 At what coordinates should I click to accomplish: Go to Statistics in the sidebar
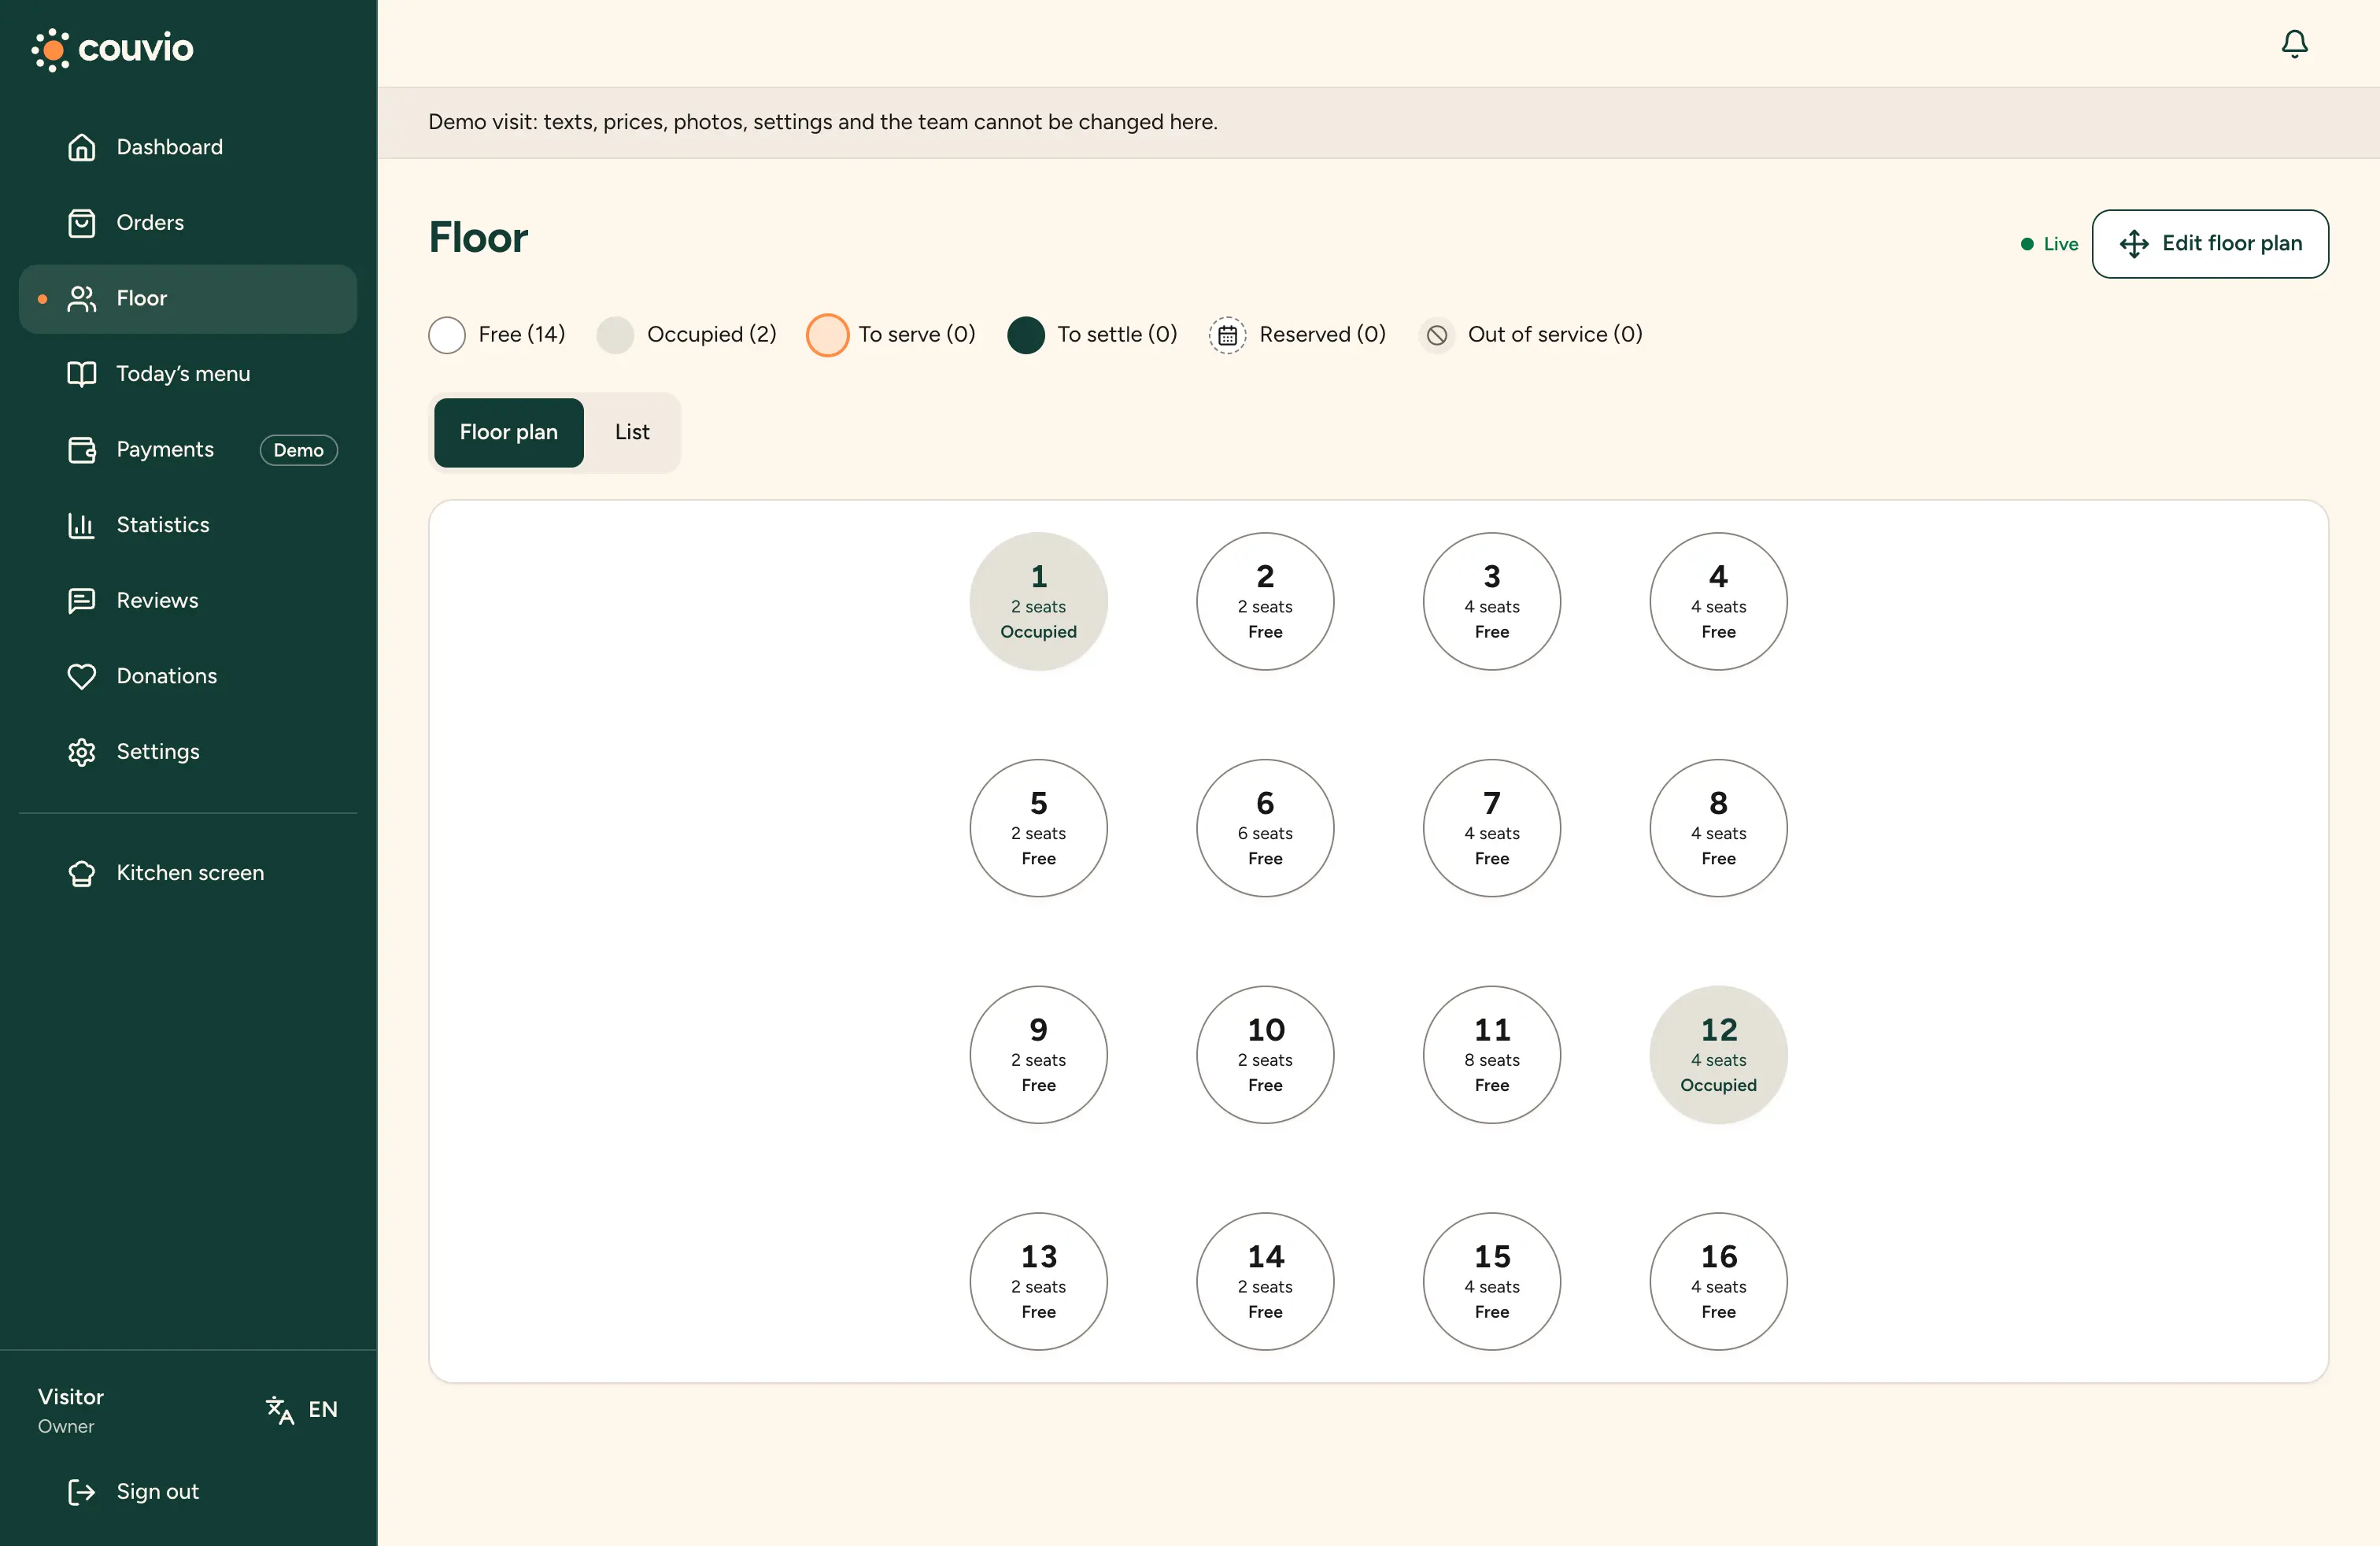188,525
